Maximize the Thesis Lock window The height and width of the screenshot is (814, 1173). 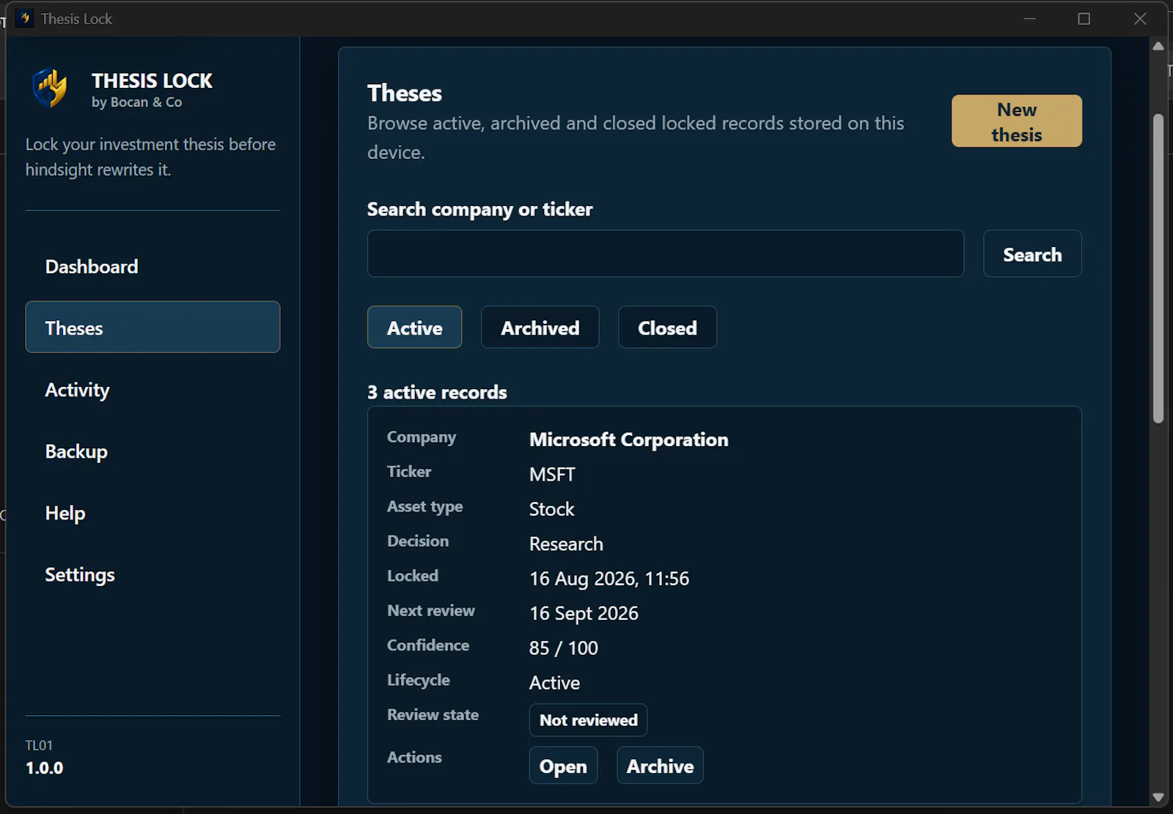click(x=1084, y=18)
